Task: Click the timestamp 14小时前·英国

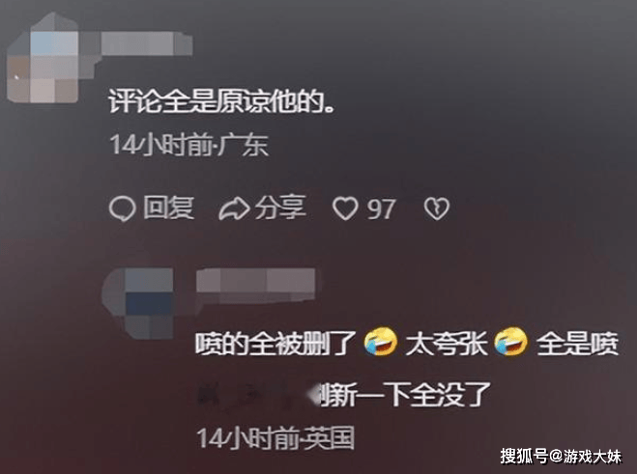Action: click(x=275, y=438)
